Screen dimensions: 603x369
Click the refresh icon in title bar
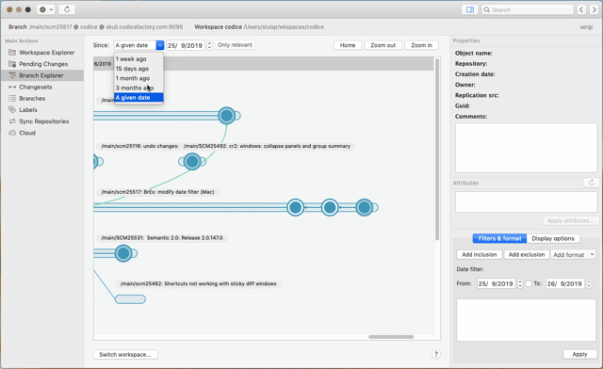(x=67, y=9)
